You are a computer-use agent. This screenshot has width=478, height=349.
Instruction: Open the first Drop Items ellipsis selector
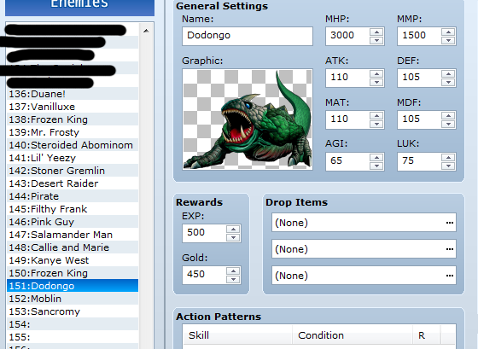click(x=449, y=223)
